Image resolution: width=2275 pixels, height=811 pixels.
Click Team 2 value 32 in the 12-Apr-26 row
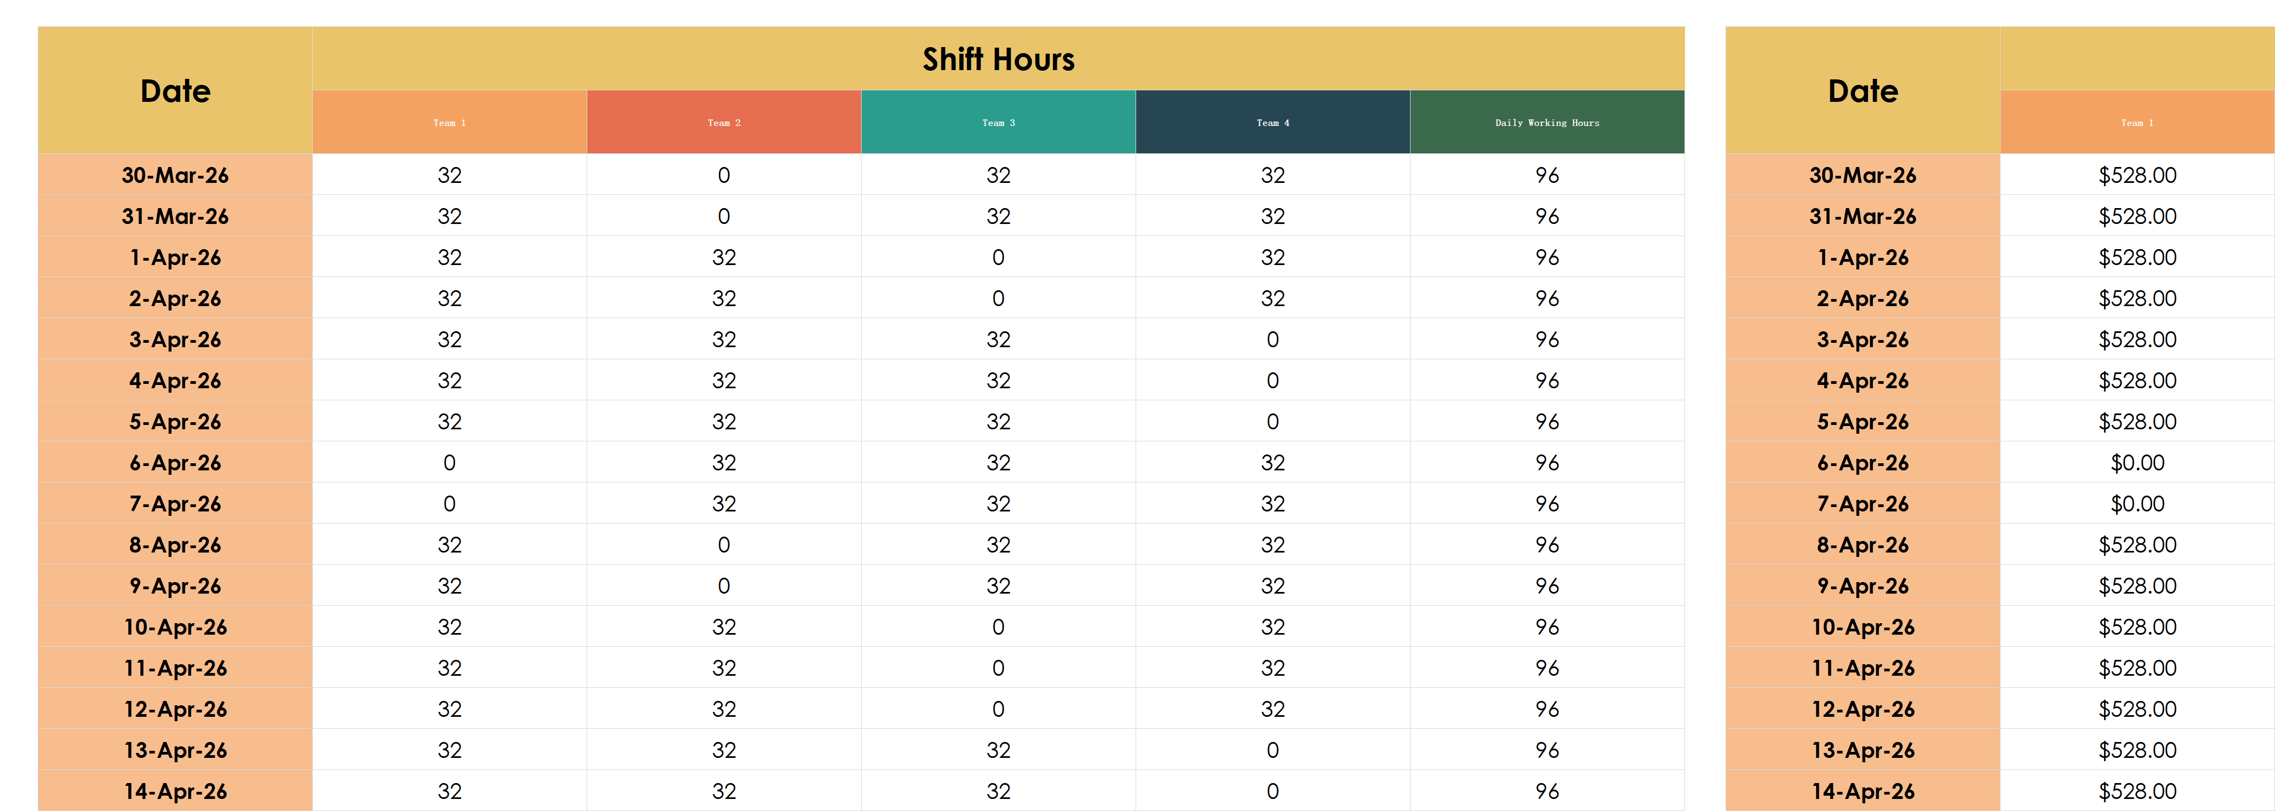click(724, 709)
